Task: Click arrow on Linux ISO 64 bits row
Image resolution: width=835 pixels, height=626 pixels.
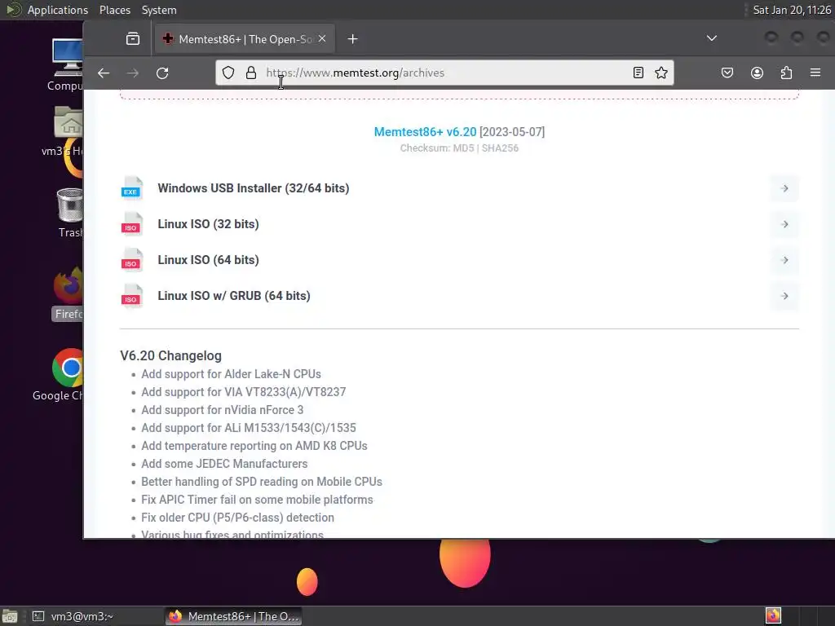Action: click(784, 260)
